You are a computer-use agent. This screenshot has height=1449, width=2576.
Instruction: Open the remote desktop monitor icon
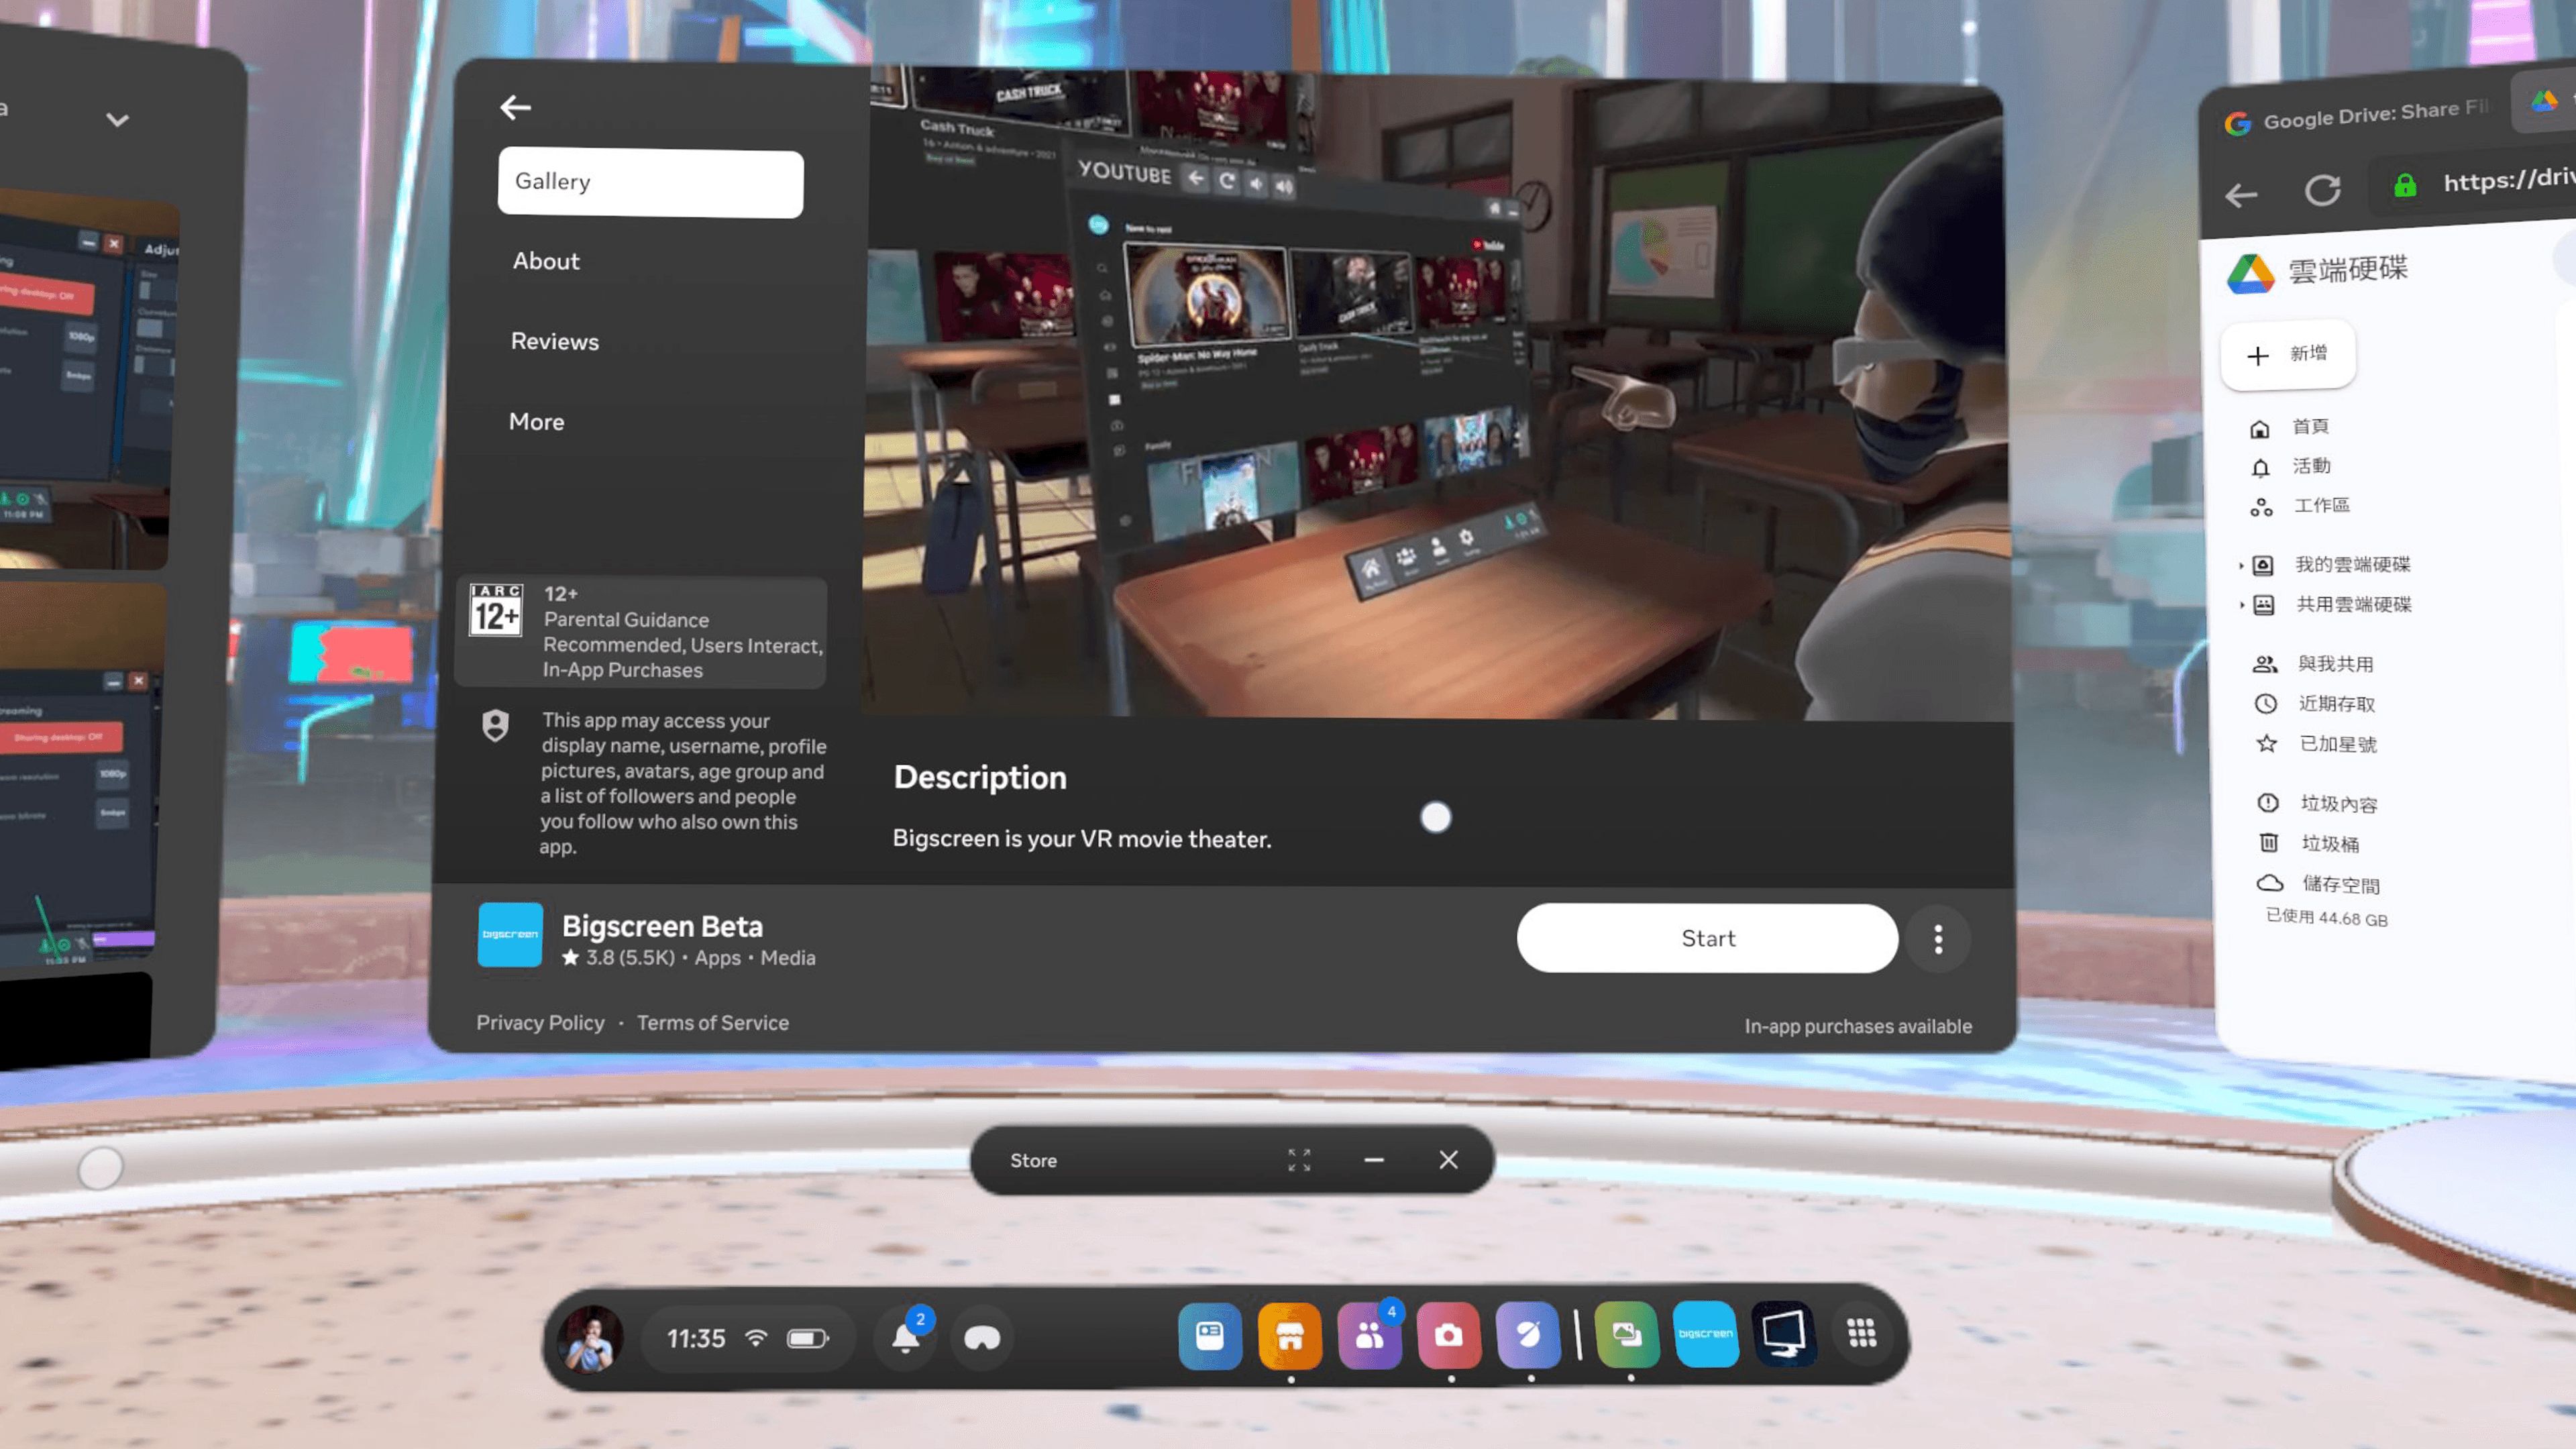1783,1334
